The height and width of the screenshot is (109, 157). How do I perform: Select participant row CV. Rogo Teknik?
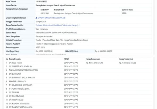78,63
